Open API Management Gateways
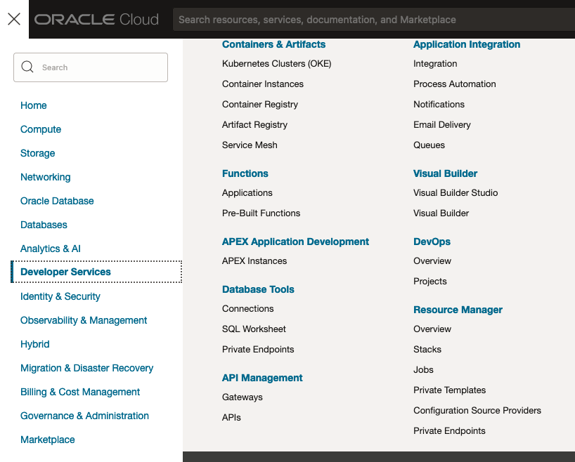The height and width of the screenshot is (462, 575). pos(243,397)
